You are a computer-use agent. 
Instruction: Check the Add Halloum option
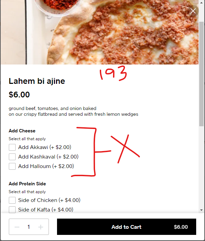click(12, 166)
